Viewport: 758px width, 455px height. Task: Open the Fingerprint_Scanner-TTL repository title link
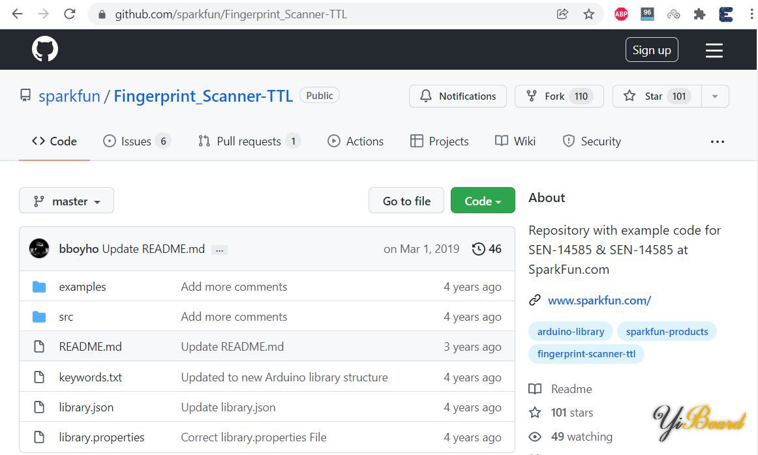point(203,96)
